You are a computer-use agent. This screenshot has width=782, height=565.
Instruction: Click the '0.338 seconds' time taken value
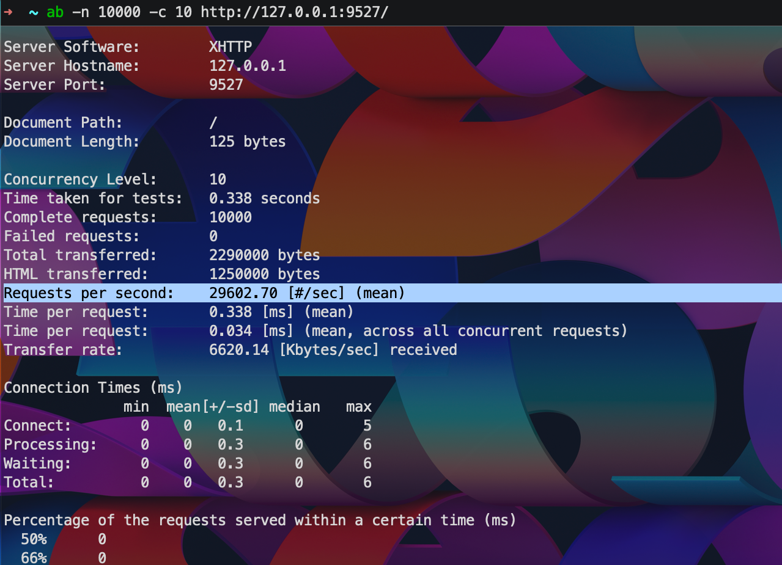click(x=264, y=199)
